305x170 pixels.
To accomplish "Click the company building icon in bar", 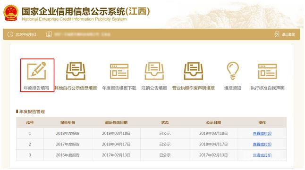I will coord(49,34).
